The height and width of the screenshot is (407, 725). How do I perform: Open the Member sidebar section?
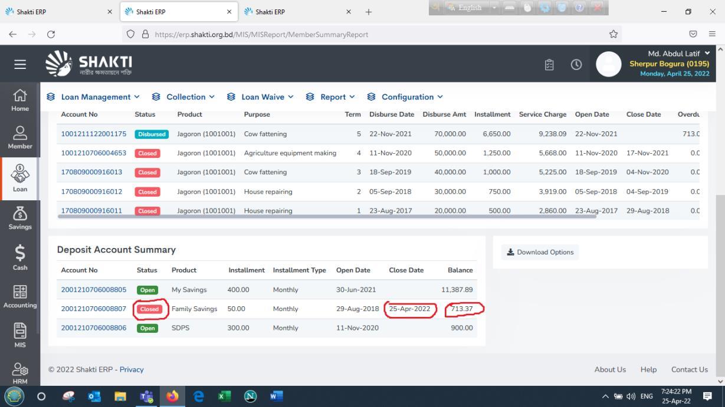pyautogui.click(x=20, y=138)
